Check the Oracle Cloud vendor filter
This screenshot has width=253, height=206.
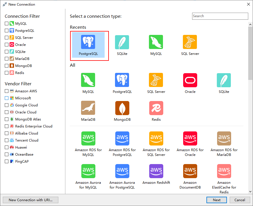[7, 112]
